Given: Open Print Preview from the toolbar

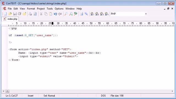Looking at the screenshot, I should point(35,14).
